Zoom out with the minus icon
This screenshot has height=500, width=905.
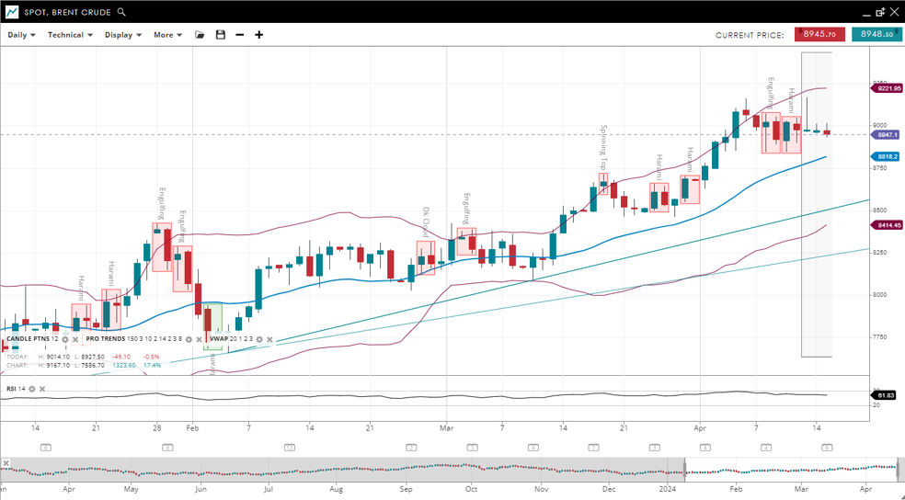[x=240, y=35]
